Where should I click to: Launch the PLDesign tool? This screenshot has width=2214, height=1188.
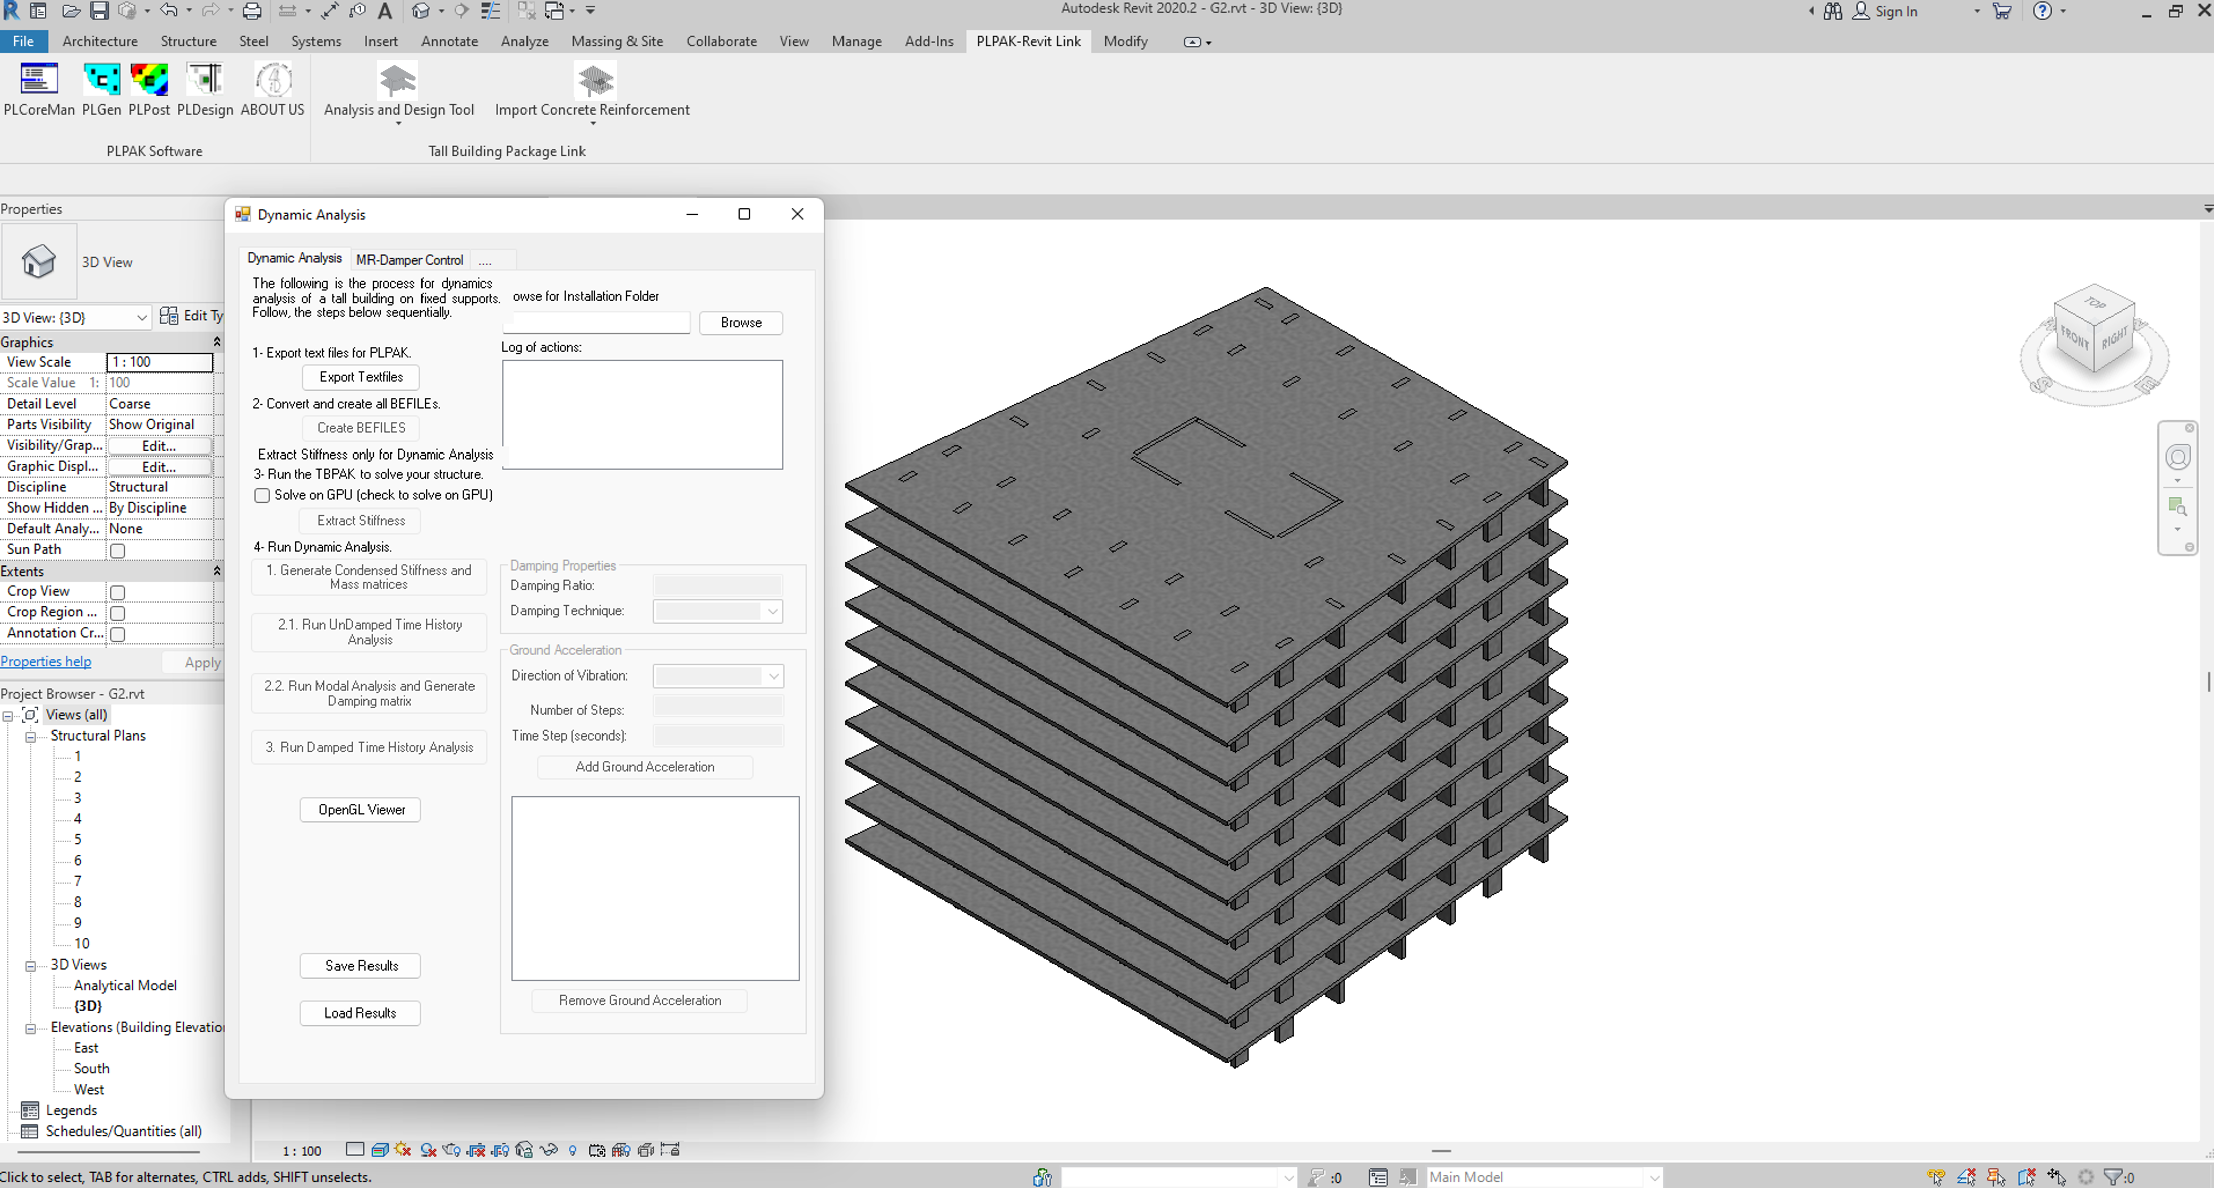point(204,89)
